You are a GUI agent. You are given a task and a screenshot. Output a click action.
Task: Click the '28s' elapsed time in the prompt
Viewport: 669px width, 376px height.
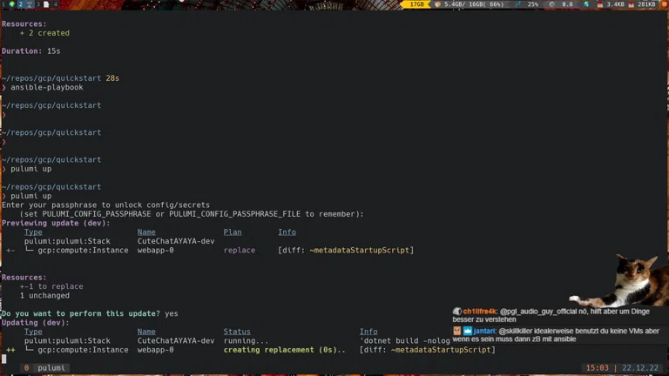tap(112, 78)
